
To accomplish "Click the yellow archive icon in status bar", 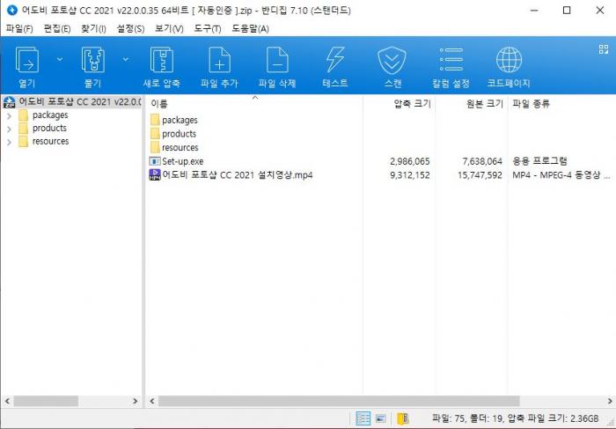I will [403, 418].
